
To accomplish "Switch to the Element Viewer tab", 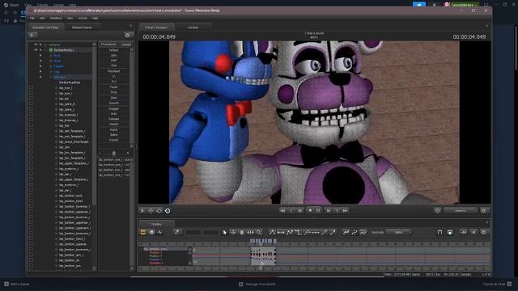I will [82, 27].
